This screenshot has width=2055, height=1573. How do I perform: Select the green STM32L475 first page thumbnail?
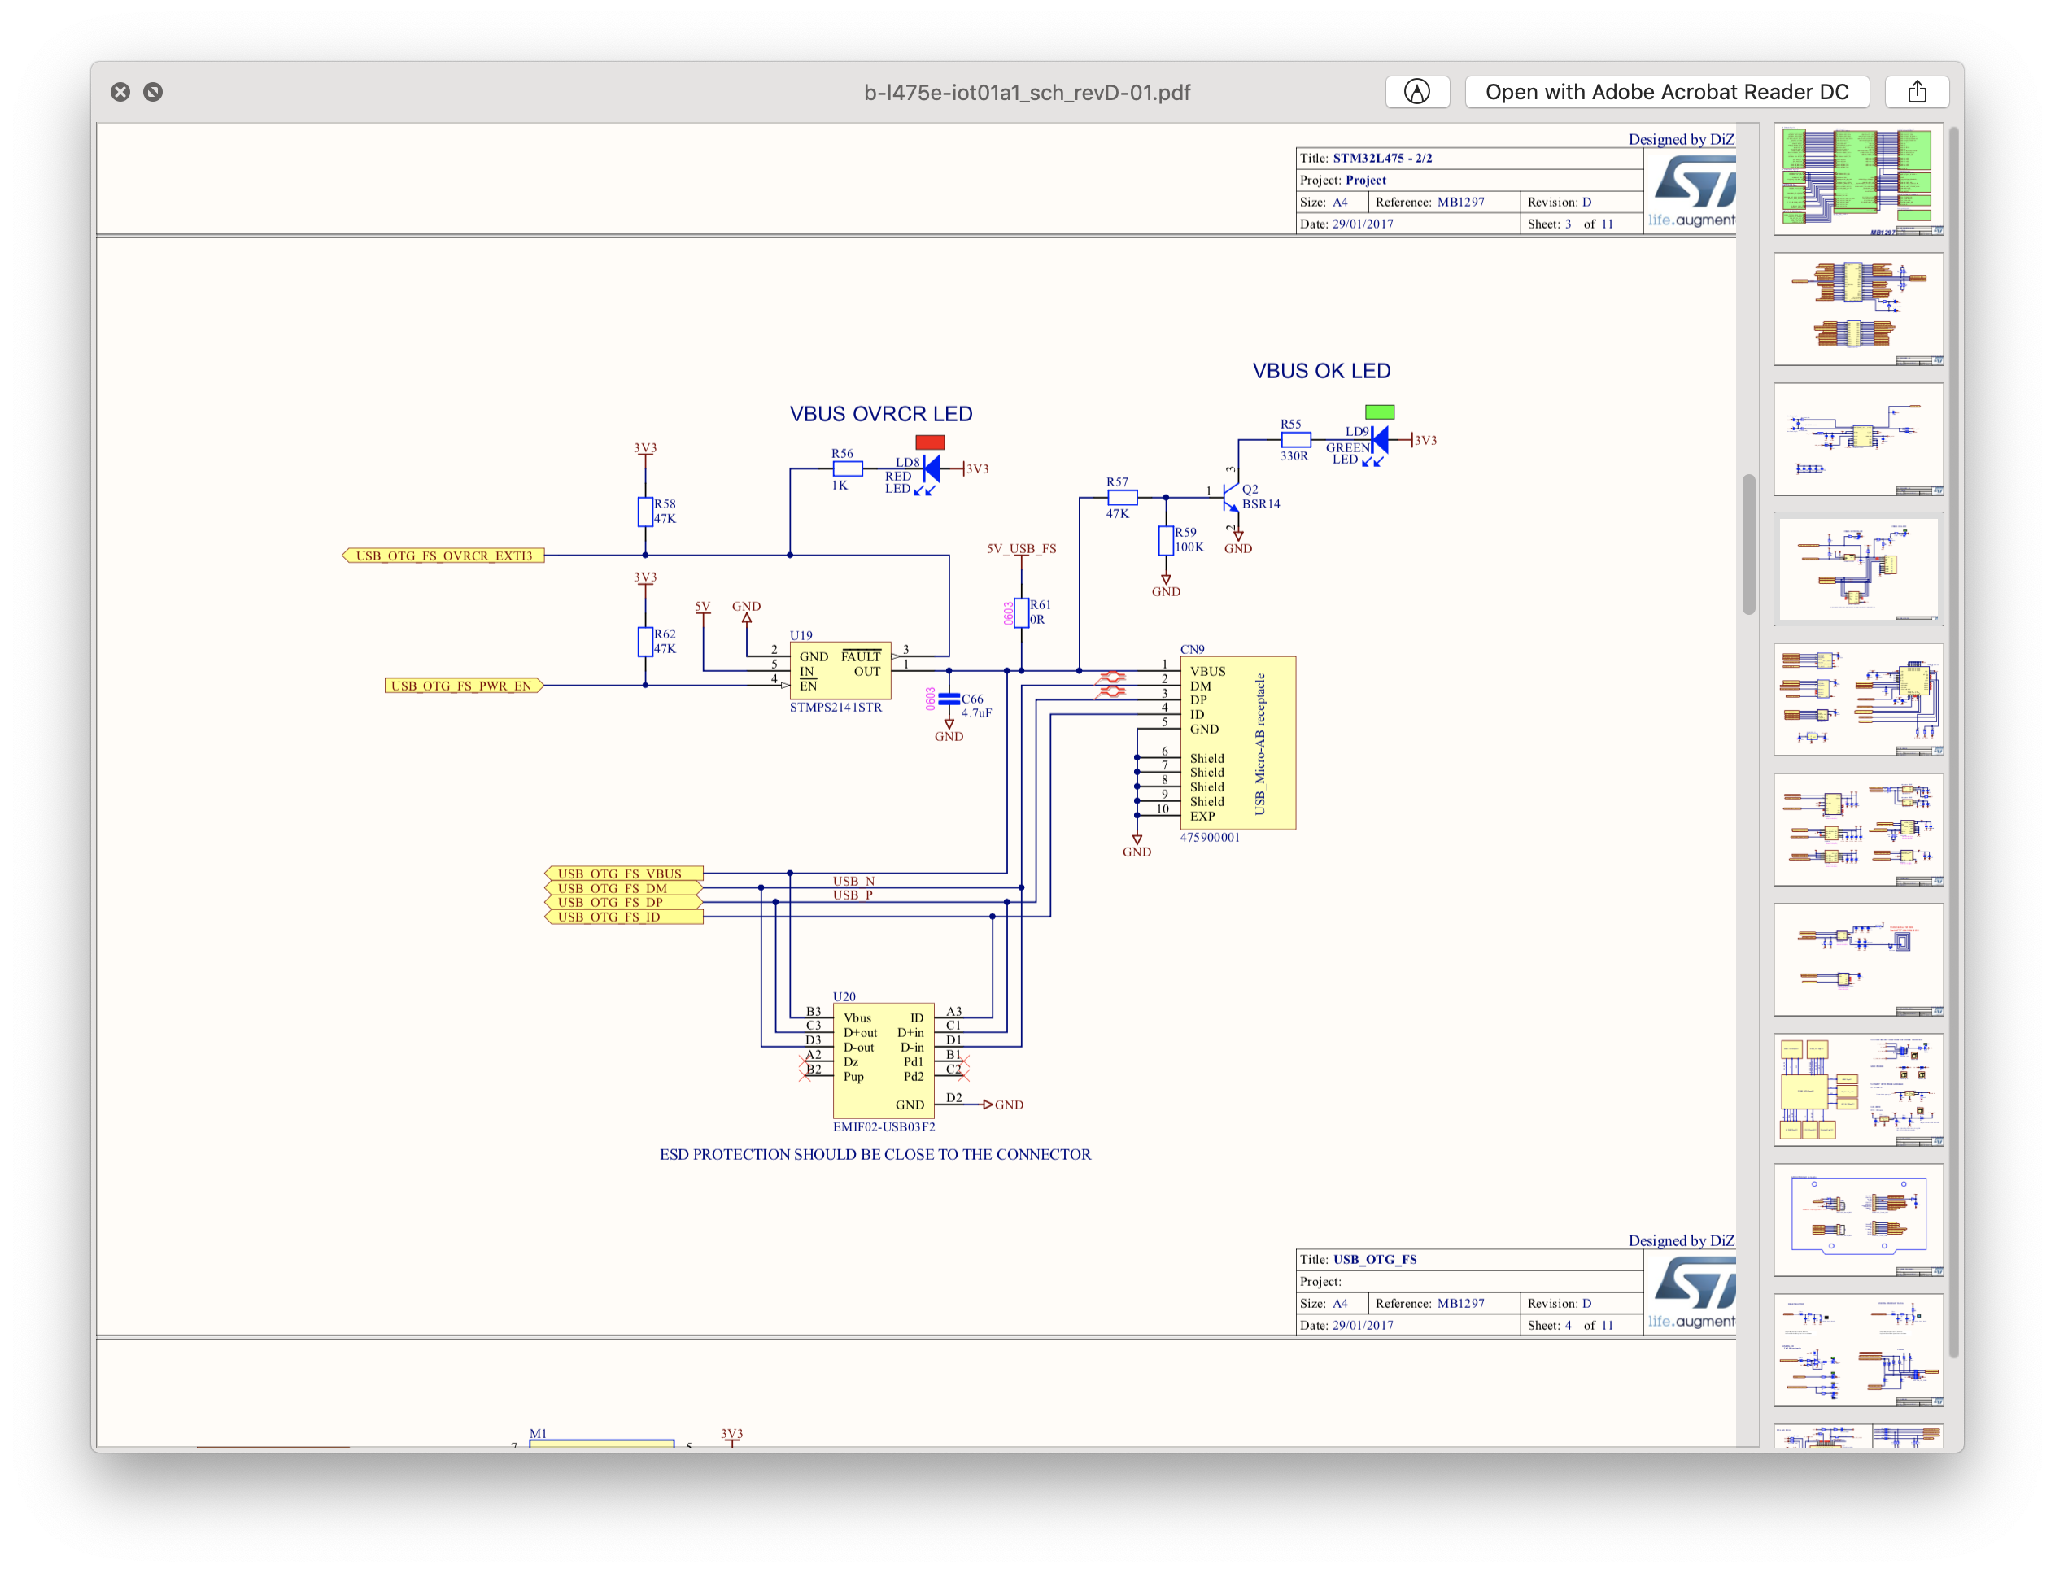coord(1857,179)
